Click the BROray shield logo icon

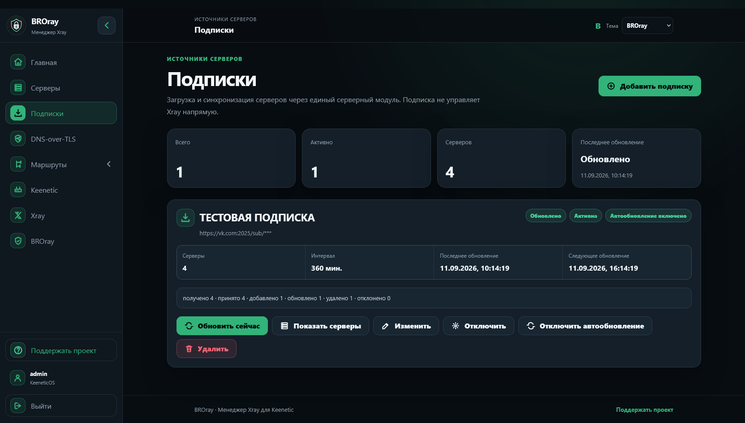16,26
